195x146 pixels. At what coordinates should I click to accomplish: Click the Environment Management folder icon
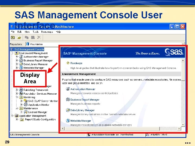pyautogui.click(x=17, y=53)
